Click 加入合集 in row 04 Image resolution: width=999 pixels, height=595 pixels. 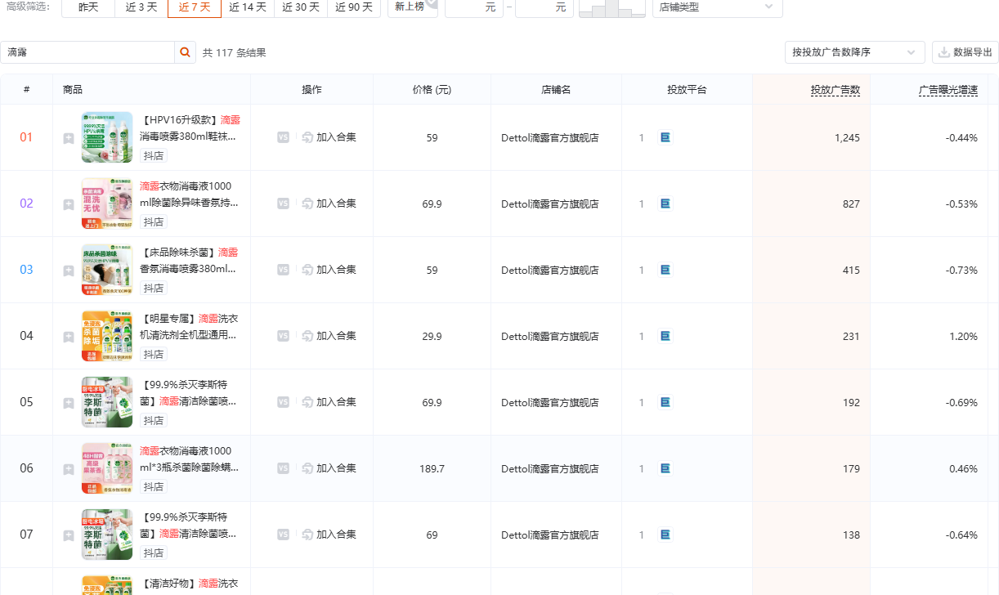point(329,336)
